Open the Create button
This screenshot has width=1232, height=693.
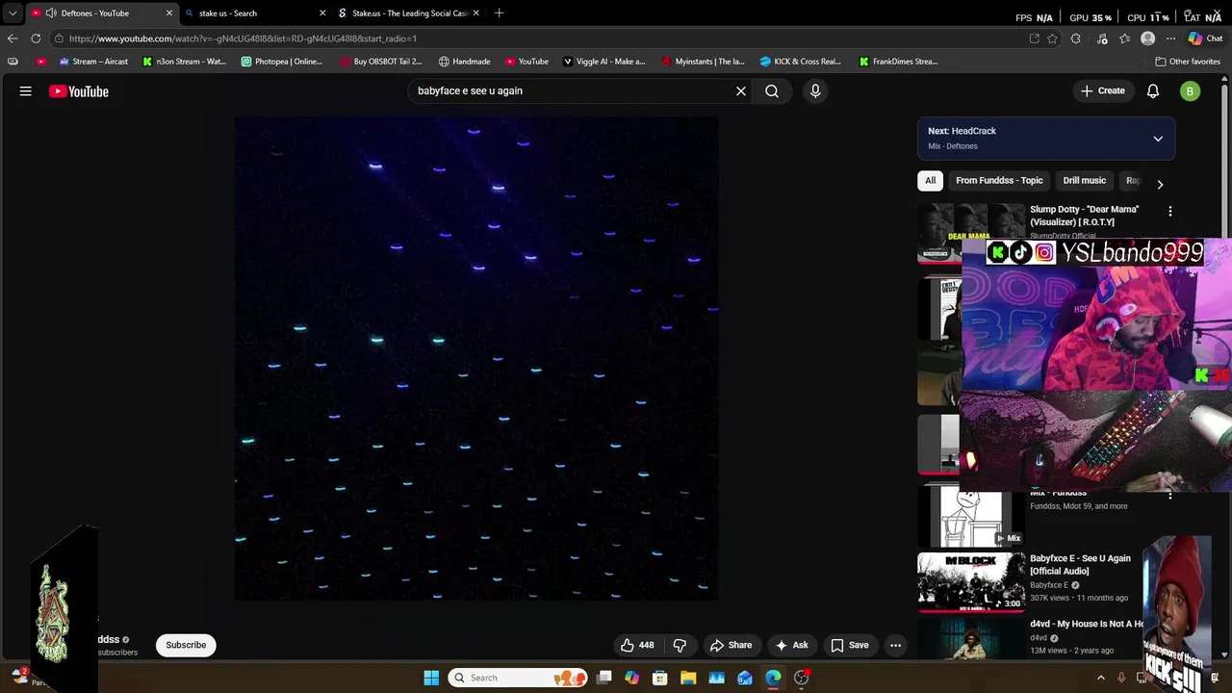click(1102, 91)
